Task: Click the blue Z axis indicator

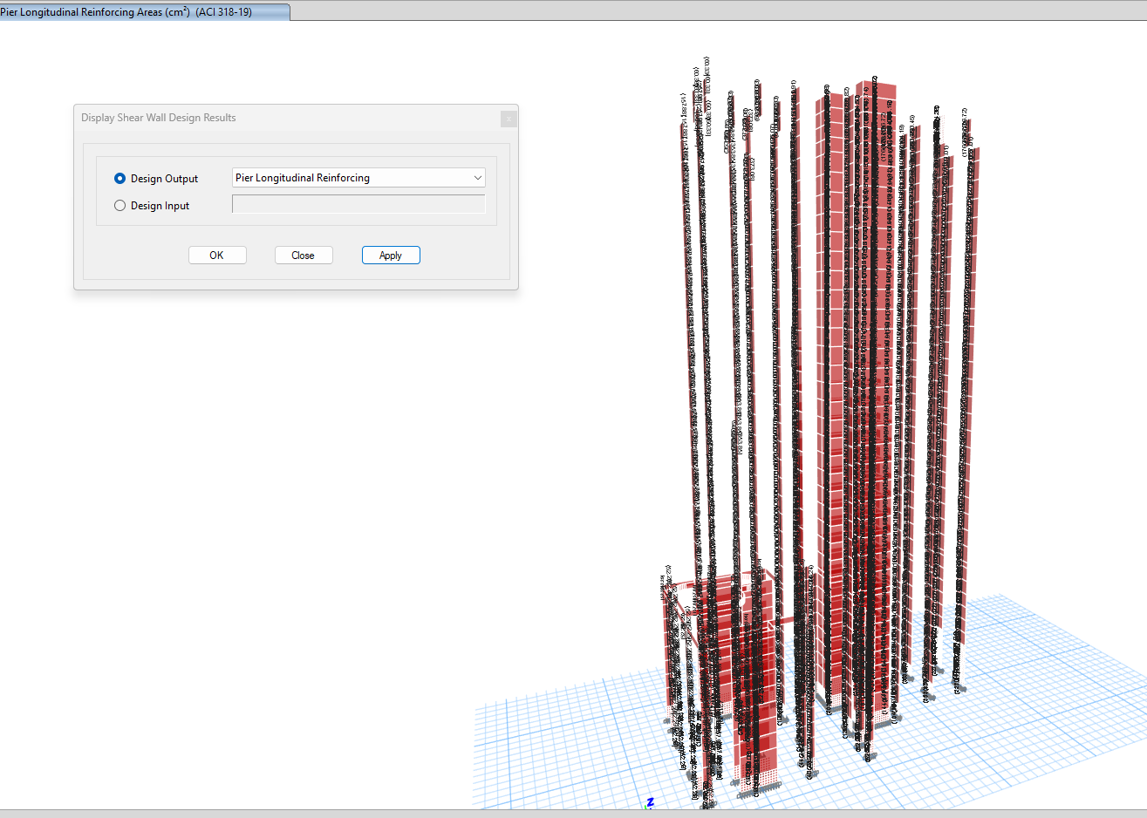Action: [650, 801]
